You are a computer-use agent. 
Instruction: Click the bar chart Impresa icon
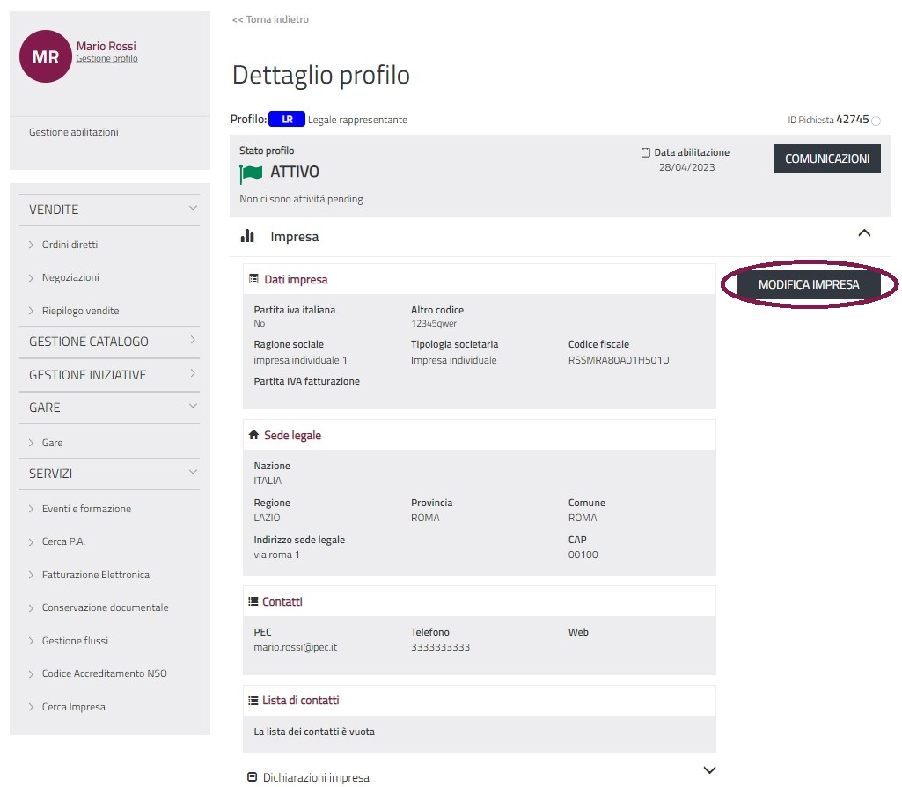pyautogui.click(x=247, y=236)
